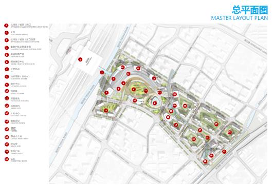Viewport: 273px width, 187px height.
Task: Click map marker 1 on the station building
Action: 80,59
